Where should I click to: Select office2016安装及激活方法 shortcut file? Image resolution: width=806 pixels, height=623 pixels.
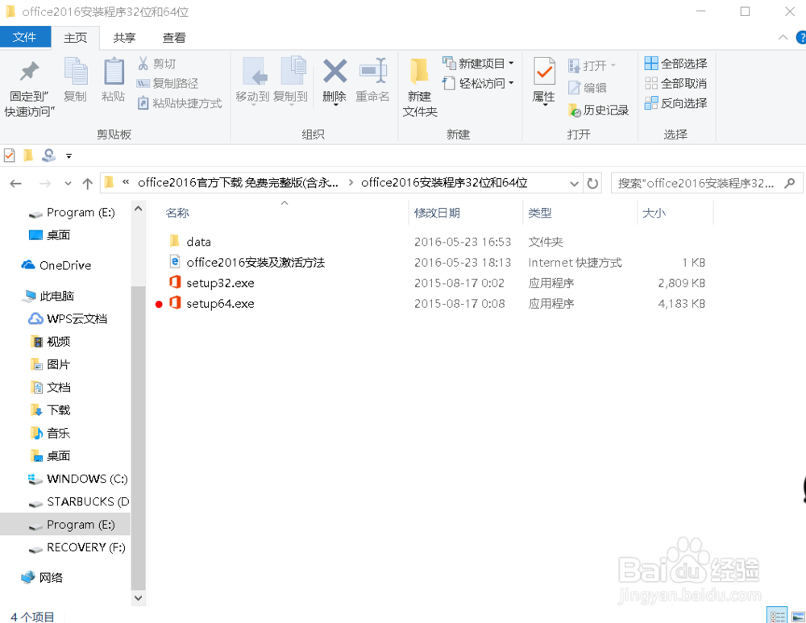[x=256, y=262]
